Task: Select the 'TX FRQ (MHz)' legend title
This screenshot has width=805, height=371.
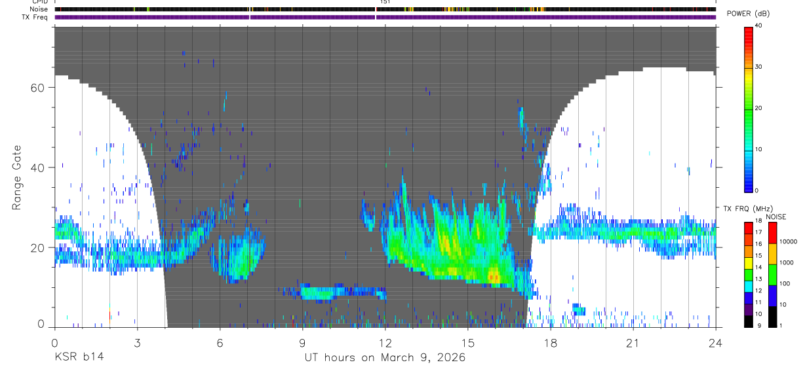Action: 750,208
